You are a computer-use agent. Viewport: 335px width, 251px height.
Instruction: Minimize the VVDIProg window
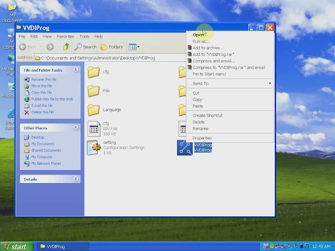(252, 28)
